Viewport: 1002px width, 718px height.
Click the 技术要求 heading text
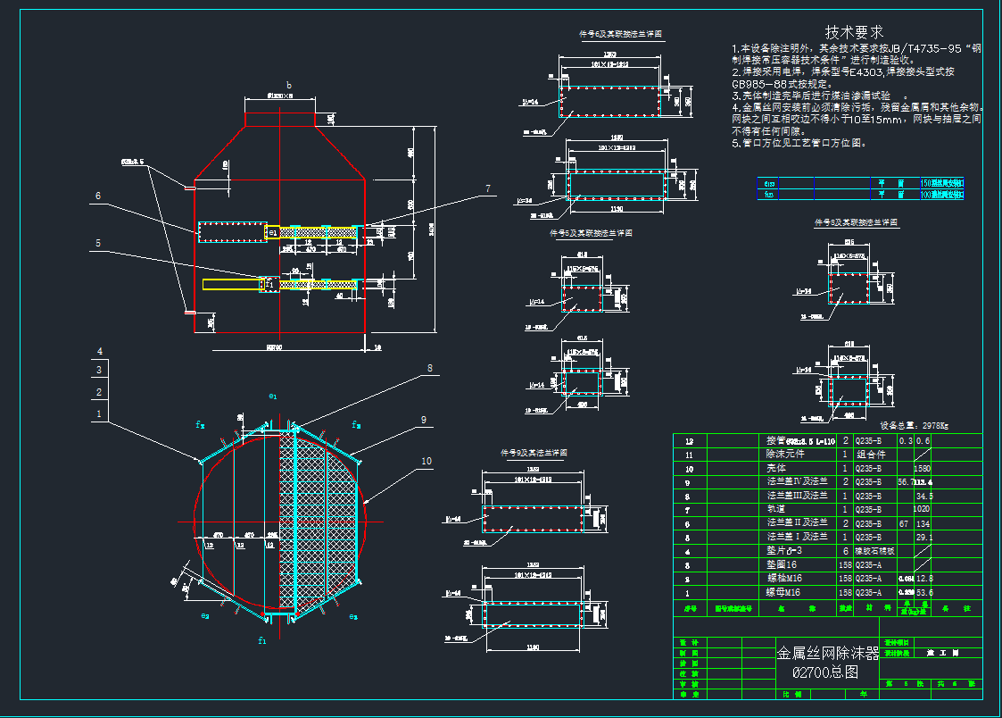pos(854,31)
